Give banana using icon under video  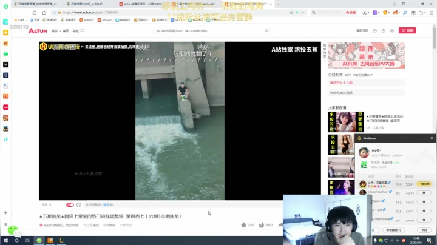[261, 225]
